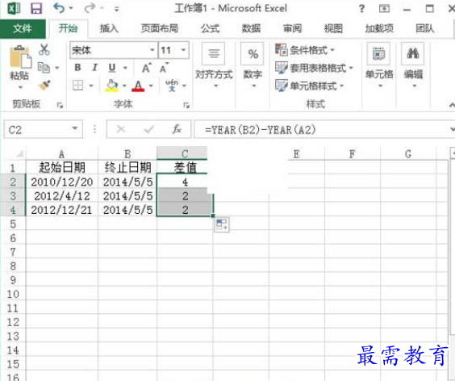Undo the last action
The image size is (455, 381).
(59, 8)
